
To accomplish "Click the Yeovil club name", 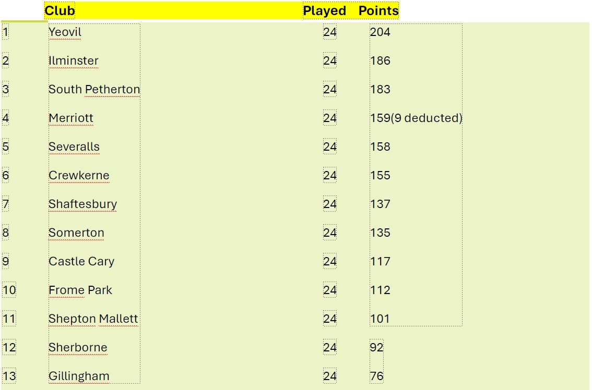I will click(x=65, y=32).
